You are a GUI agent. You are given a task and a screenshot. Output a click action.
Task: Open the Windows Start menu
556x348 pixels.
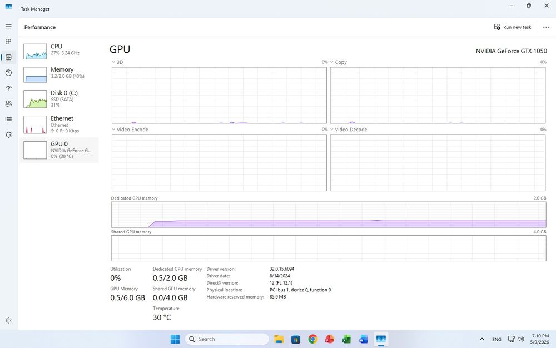[175, 339]
